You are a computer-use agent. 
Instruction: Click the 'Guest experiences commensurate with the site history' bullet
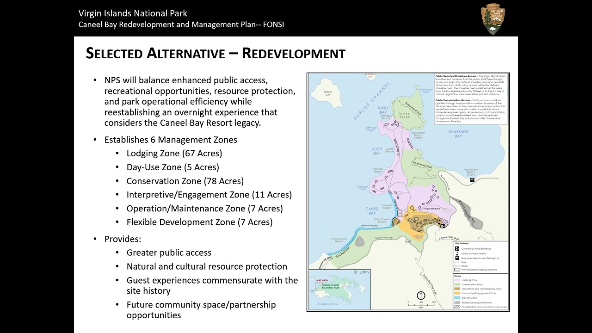tap(212, 285)
